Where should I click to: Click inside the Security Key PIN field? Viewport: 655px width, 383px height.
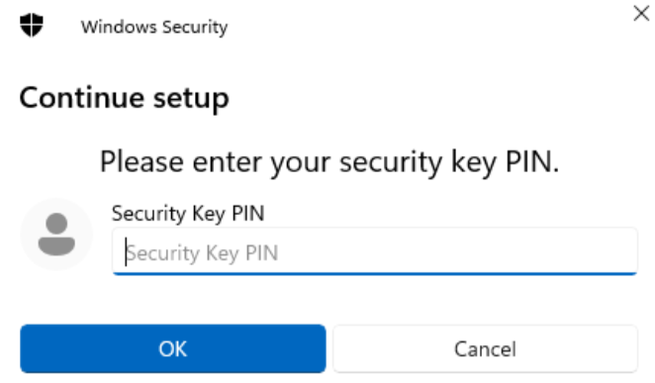tap(375, 251)
